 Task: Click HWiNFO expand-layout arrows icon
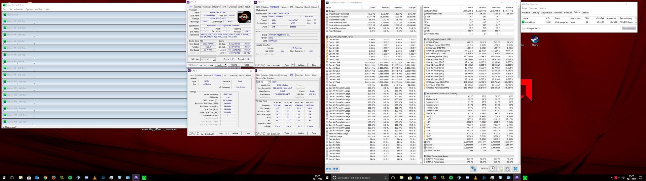click(328, 169)
